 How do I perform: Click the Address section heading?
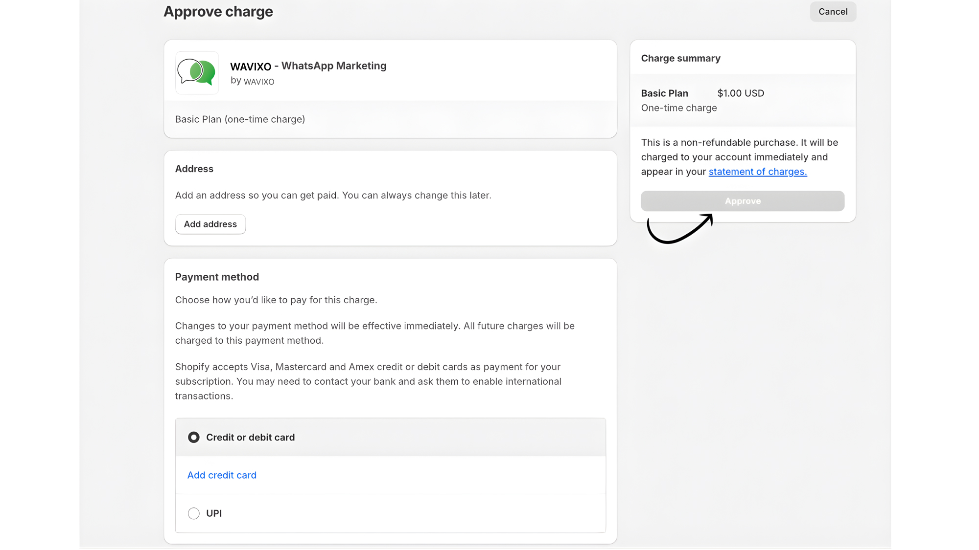(194, 169)
